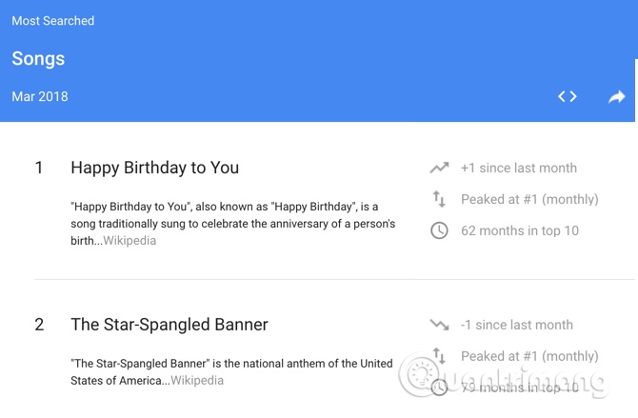Click the peak arrows icon for Star-Spangled Banner

(x=439, y=356)
